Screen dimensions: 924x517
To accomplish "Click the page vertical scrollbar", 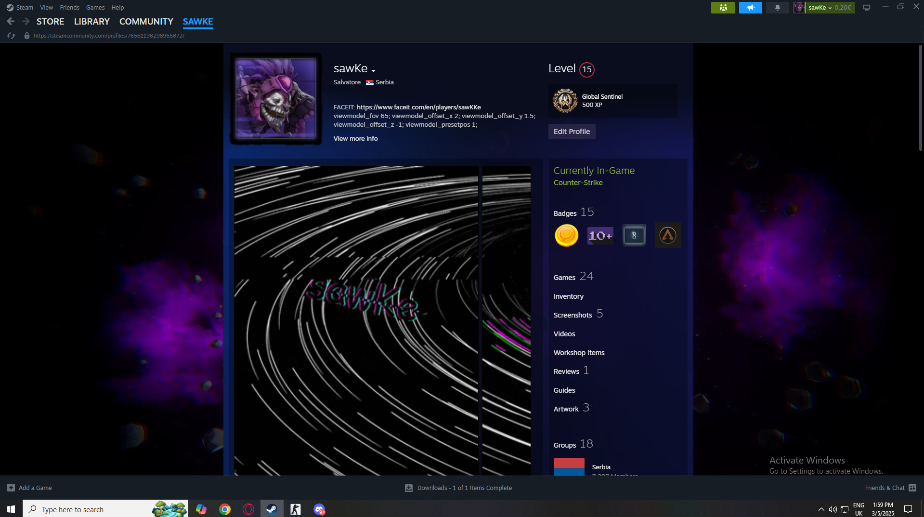I will (x=920, y=96).
